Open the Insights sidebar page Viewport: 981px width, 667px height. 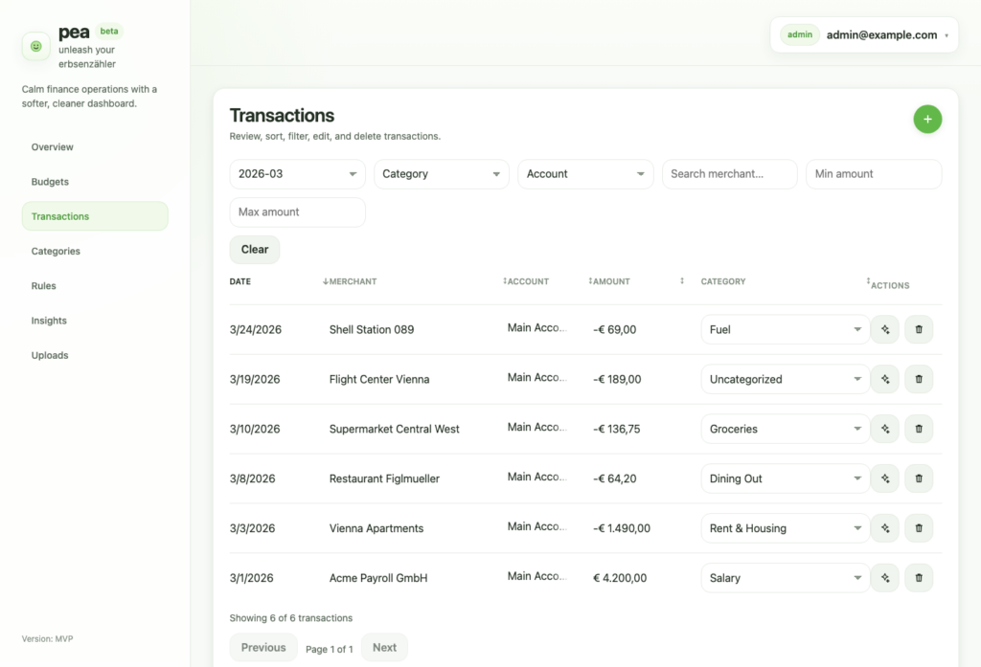49,321
